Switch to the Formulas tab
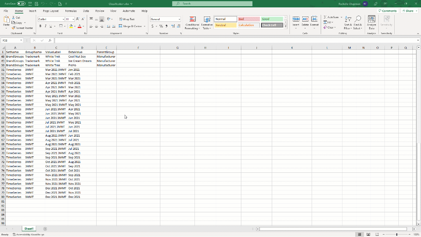Screen dimensions: 421x237 coord(71,11)
